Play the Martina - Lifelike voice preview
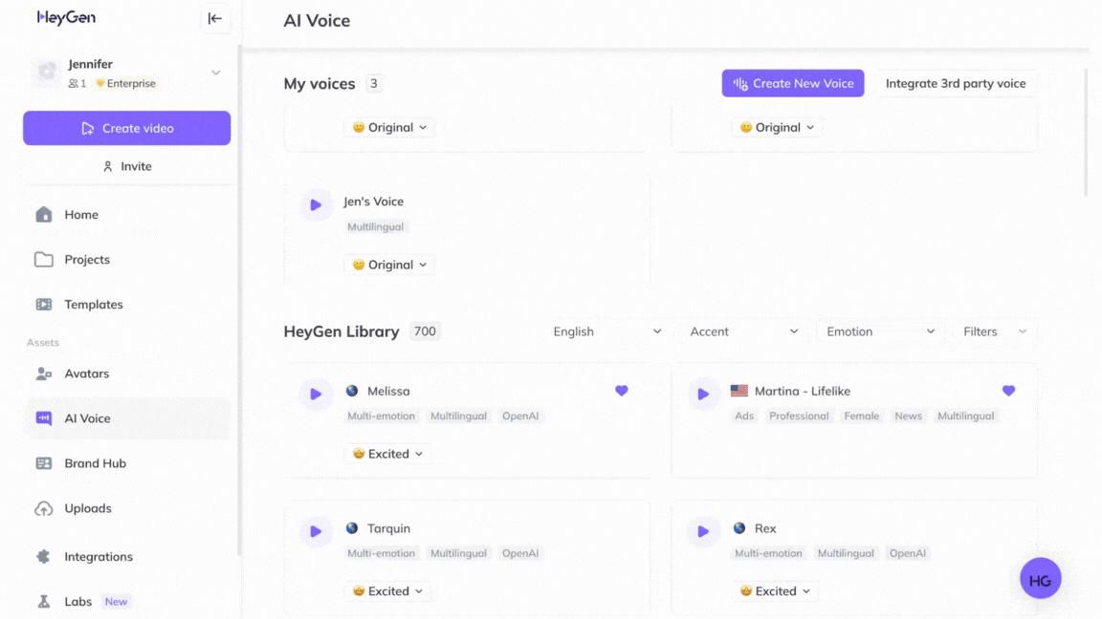Screen dimensions: 1102x619 tap(703, 395)
